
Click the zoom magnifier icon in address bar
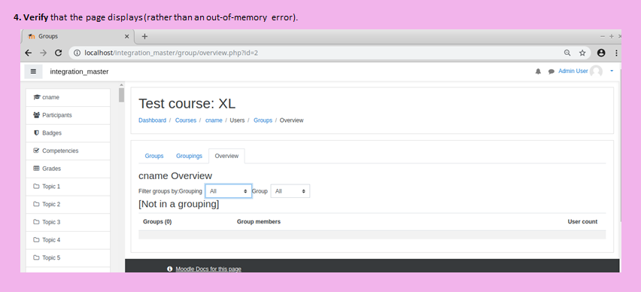pyautogui.click(x=567, y=53)
